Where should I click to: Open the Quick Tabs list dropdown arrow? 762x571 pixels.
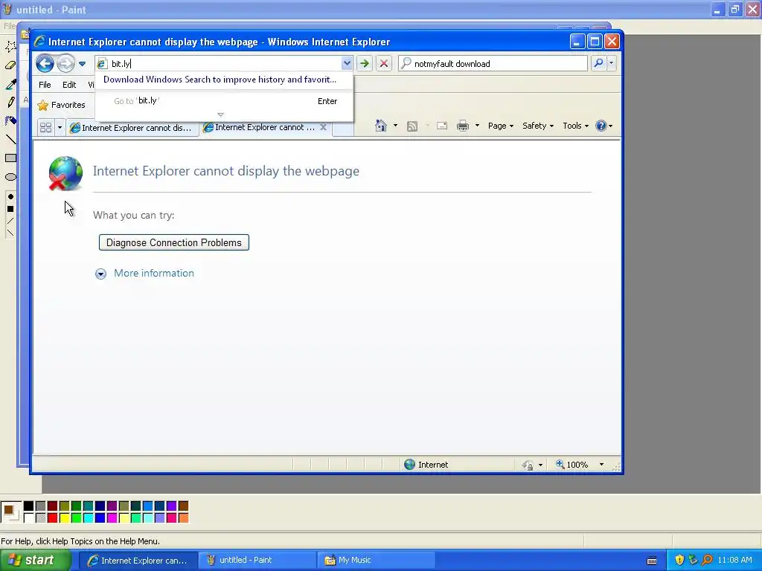(x=60, y=127)
